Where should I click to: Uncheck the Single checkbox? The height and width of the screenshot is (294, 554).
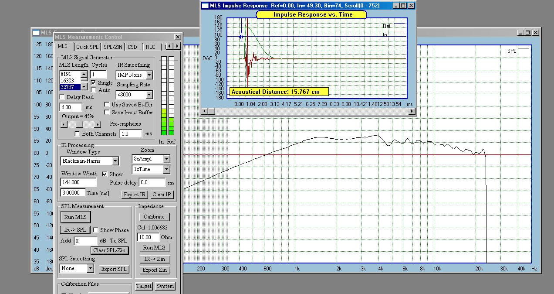click(93, 83)
